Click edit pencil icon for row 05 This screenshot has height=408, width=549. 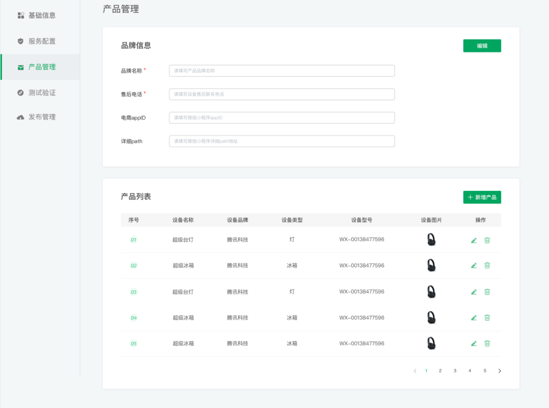[x=474, y=343]
